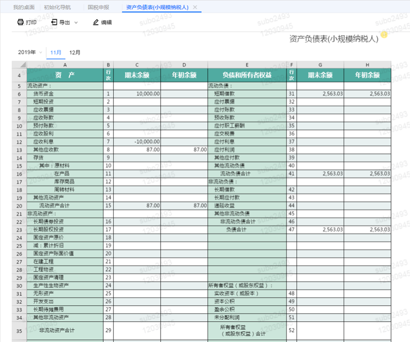Click the 未分配利润 cell

(247, 318)
